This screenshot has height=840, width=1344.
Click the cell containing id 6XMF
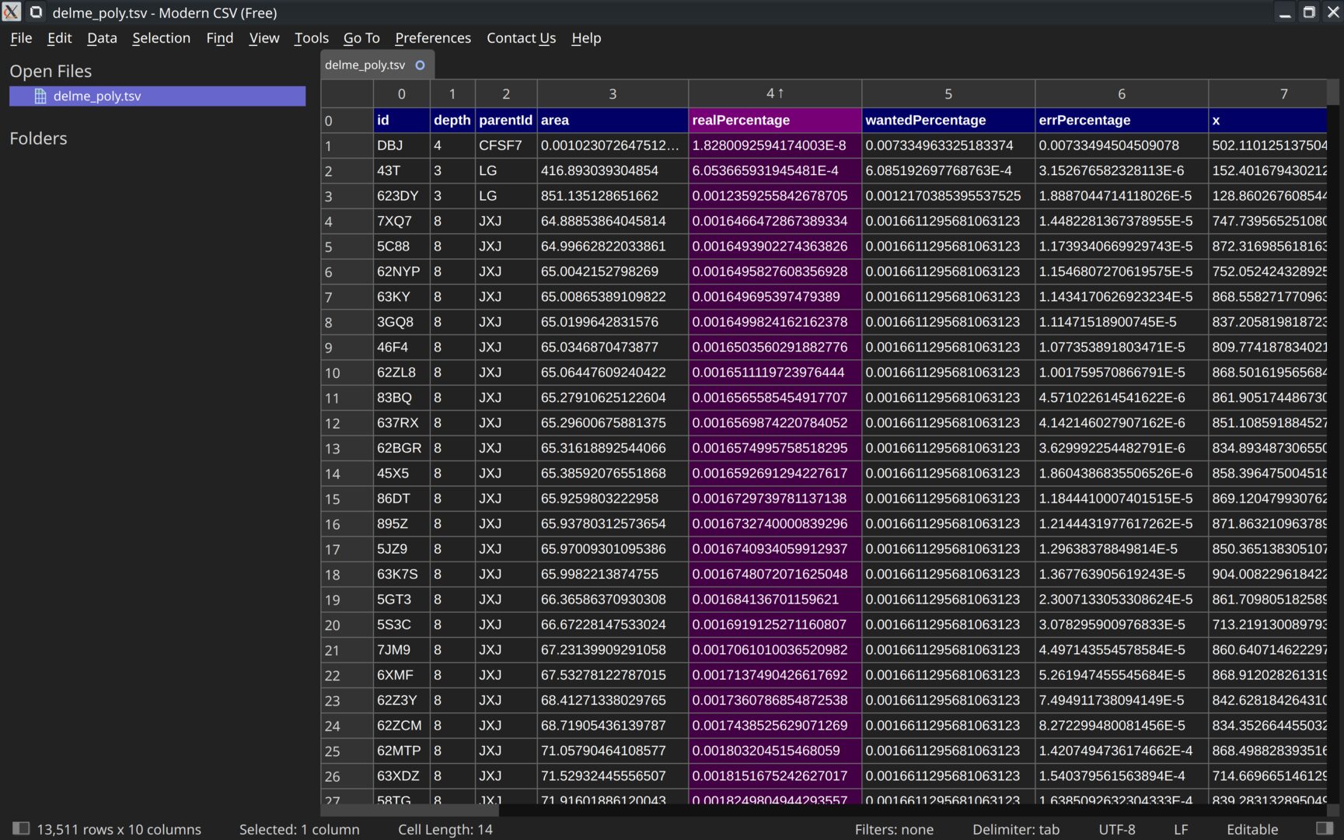[402, 675]
